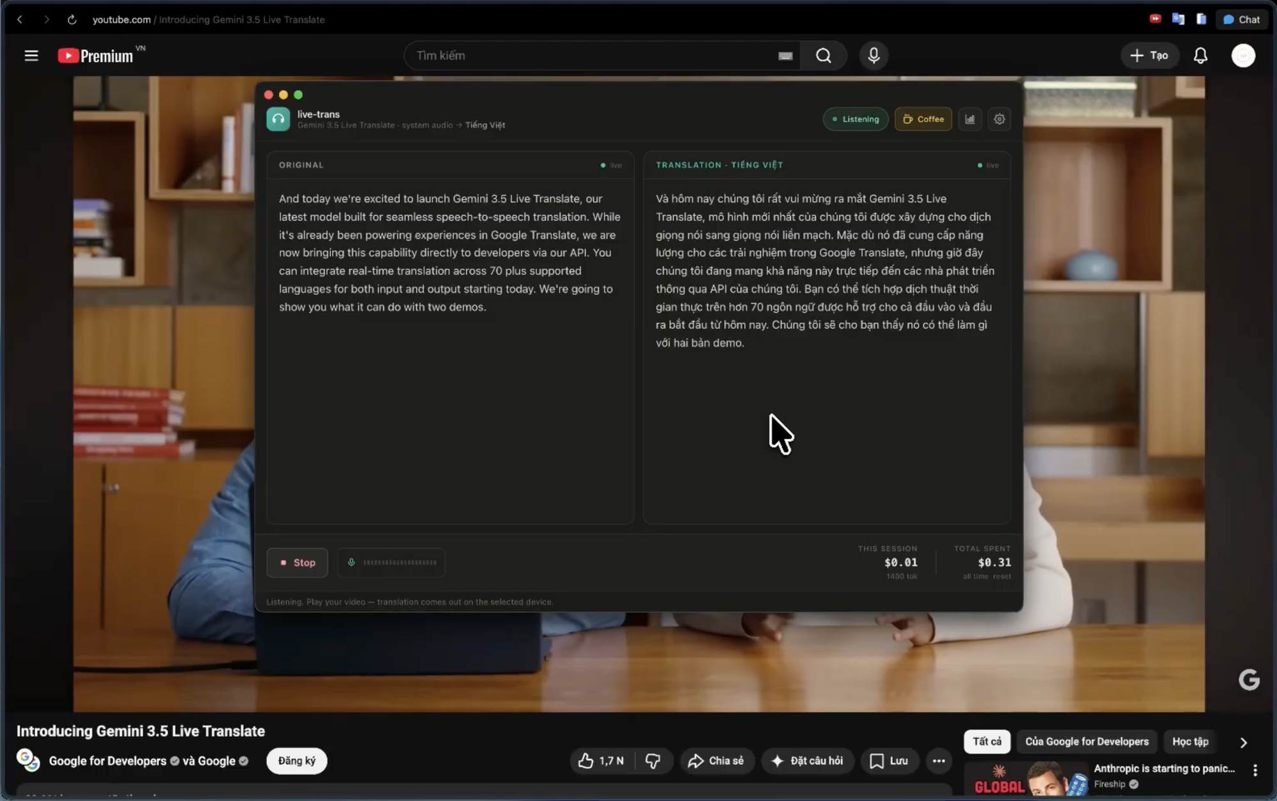Select the Tất cả filter chip
The width and height of the screenshot is (1277, 801).
click(x=987, y=742)
